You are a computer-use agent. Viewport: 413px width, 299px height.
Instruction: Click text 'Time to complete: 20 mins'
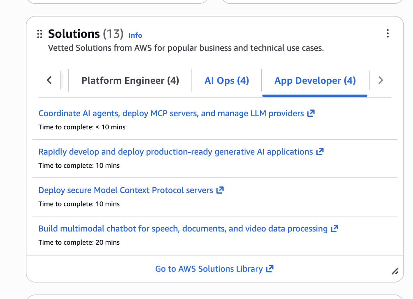(x=79, y=242)
